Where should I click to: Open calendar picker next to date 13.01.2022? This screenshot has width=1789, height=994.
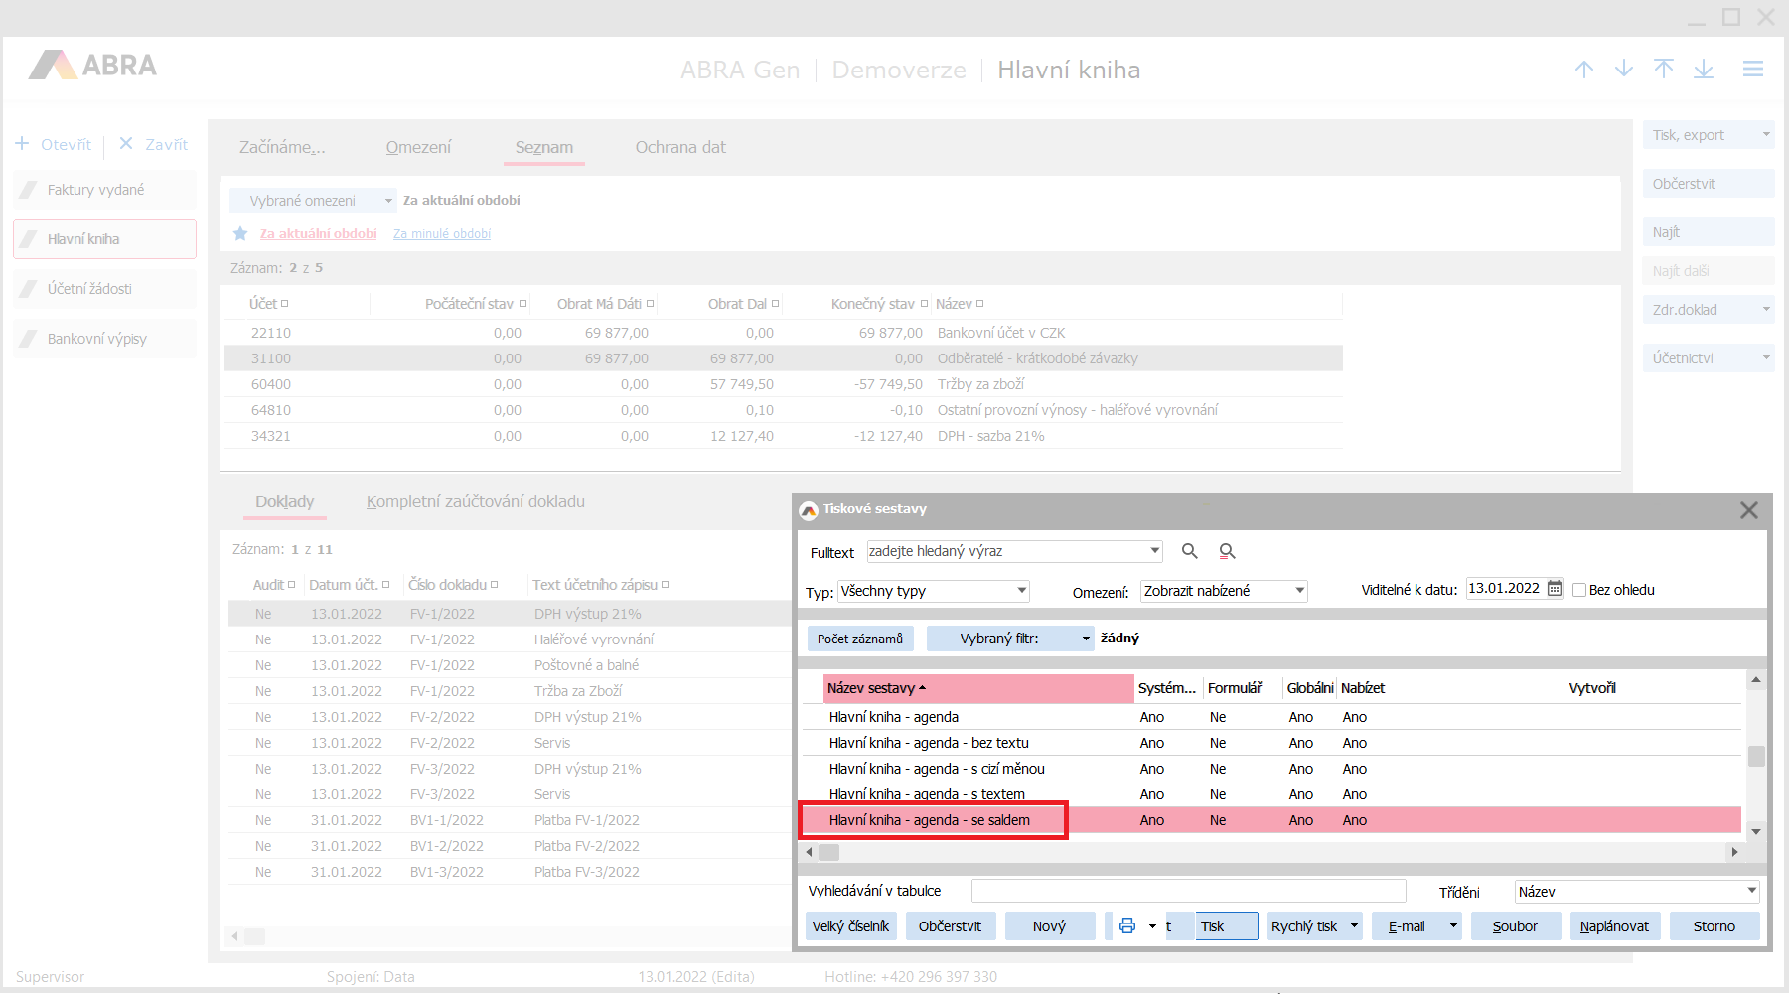click(x=1555, y=589)
